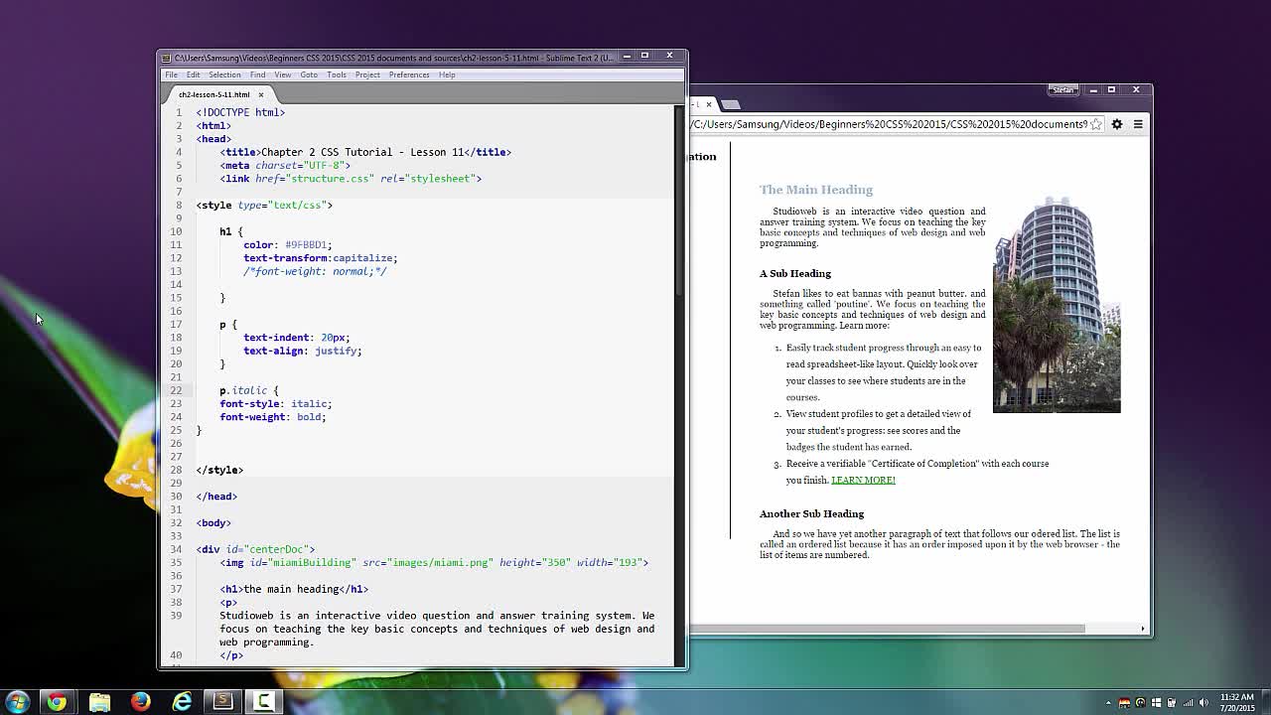The height and width of the screenshot is (715, 1271).
Task: Click the Another Sub Heading text
Action: pos(811,513)
